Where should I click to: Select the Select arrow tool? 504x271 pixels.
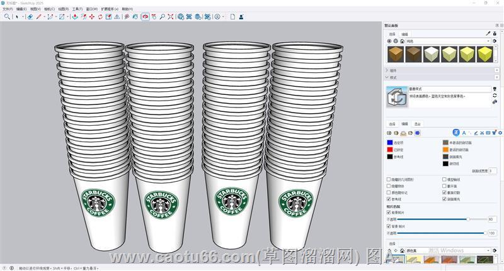point(17,17)
